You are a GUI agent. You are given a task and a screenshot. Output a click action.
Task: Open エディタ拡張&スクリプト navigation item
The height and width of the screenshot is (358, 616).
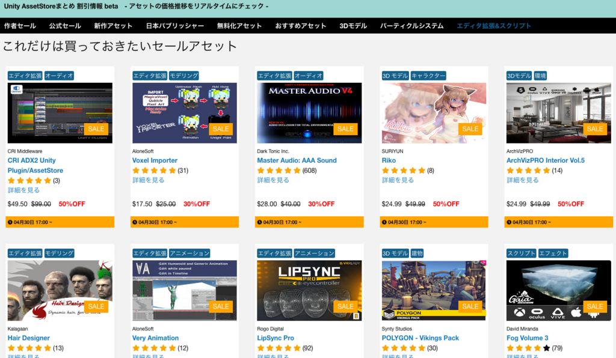click(494, 26)
